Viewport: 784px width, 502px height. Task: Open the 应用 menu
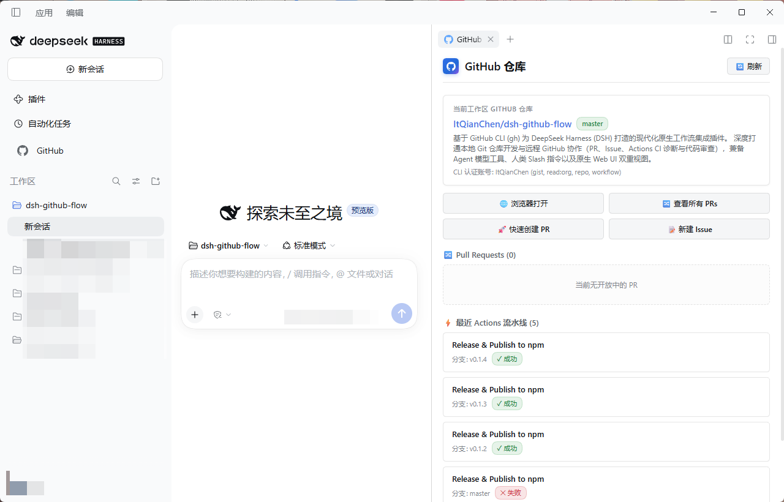44,12
